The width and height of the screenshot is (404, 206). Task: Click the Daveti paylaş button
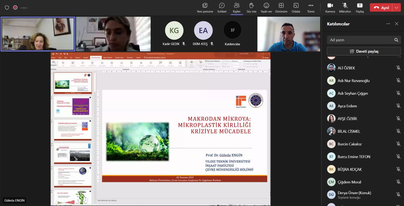click(x=364, y=51)
